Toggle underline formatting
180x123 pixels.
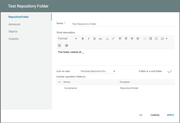pyautogui.click(x=94, y=39)
